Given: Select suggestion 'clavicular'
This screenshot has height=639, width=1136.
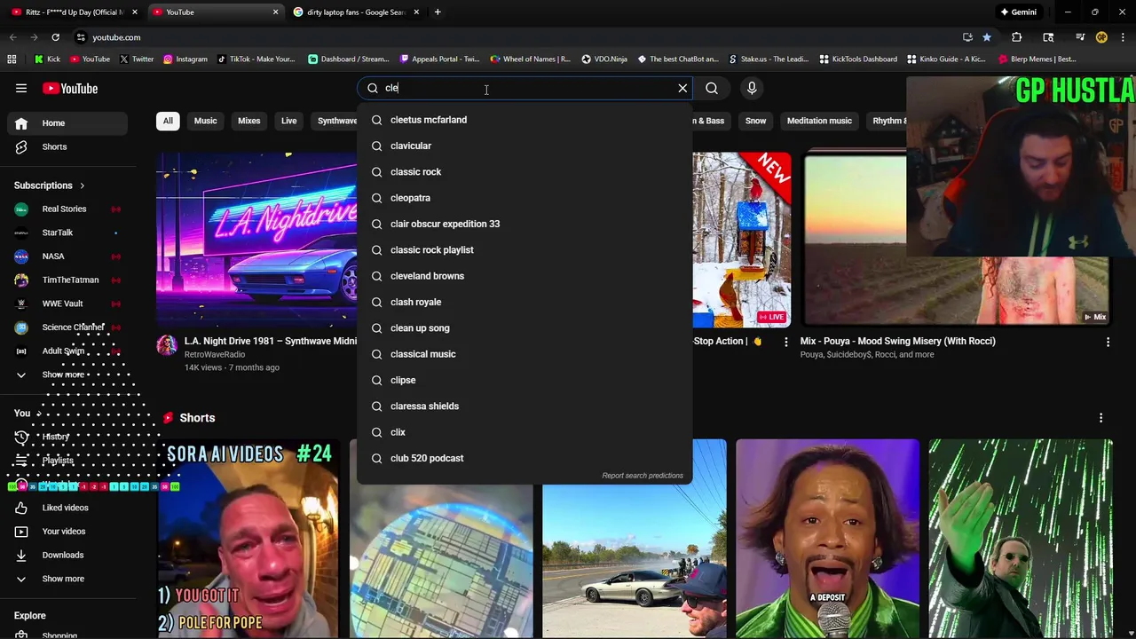Looking at the screenshot, I should (525, 146).
